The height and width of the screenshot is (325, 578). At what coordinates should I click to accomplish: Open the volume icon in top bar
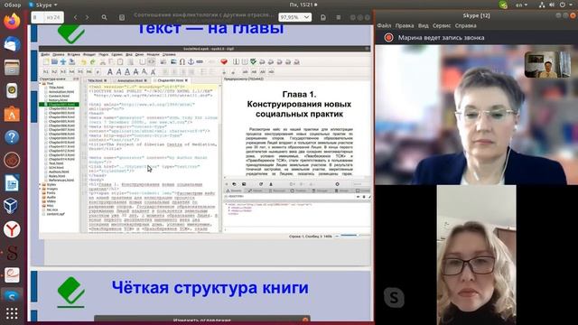tap(552, 5)
